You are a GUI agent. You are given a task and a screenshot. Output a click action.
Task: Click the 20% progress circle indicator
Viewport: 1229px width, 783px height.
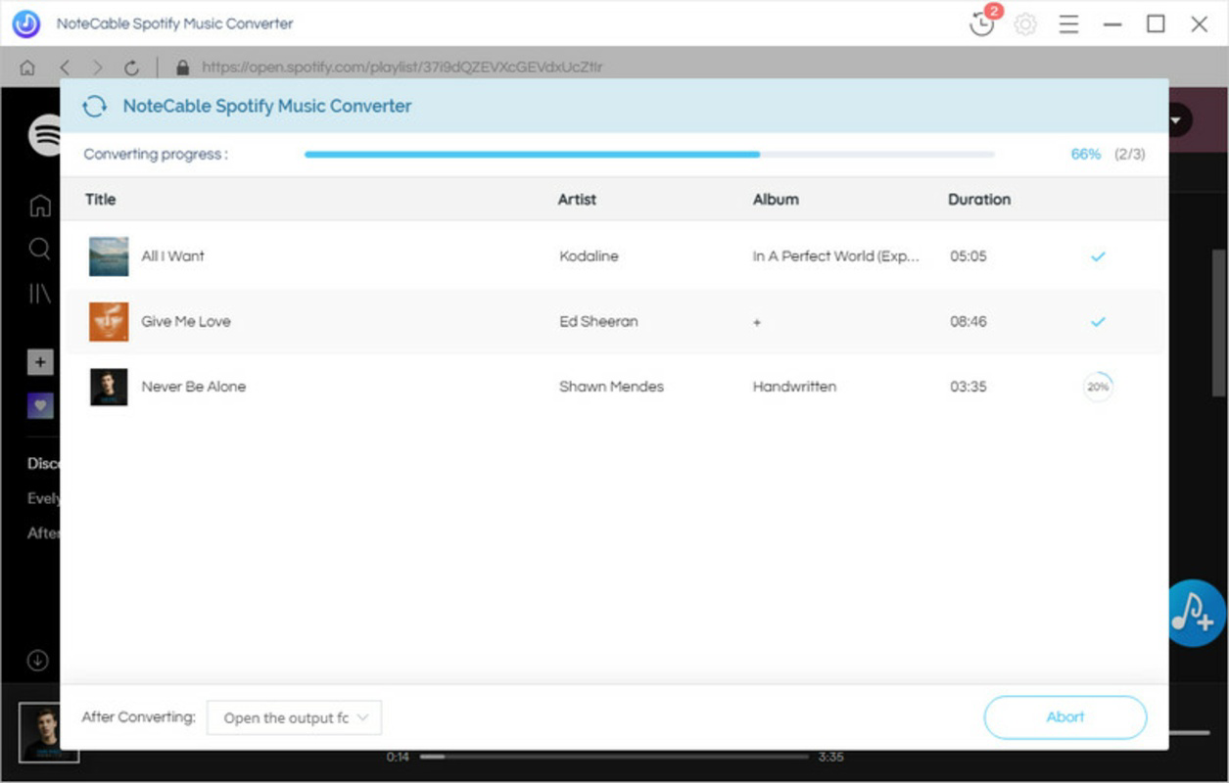1098,387
